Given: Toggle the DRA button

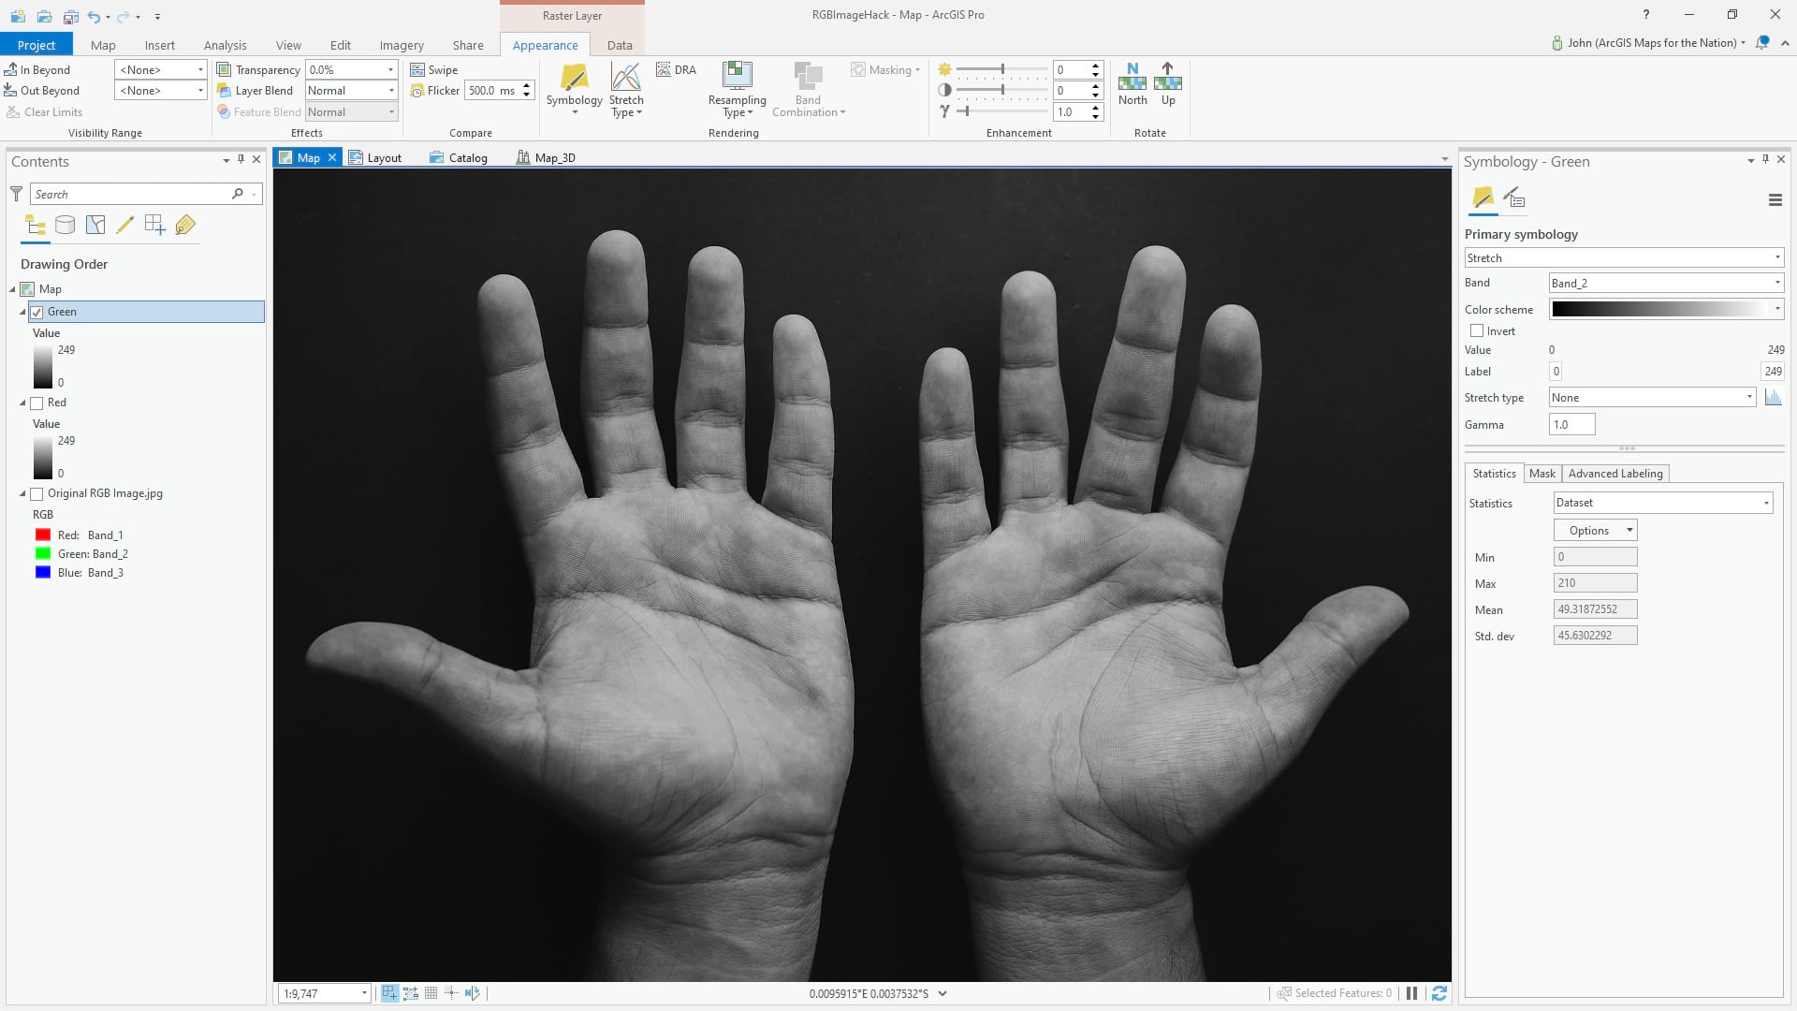Looking at the screenshot, I should pos(676,70).
